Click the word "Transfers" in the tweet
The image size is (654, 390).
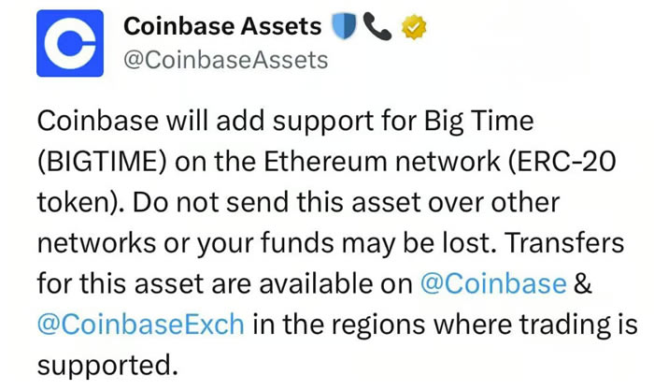point(564,242)
